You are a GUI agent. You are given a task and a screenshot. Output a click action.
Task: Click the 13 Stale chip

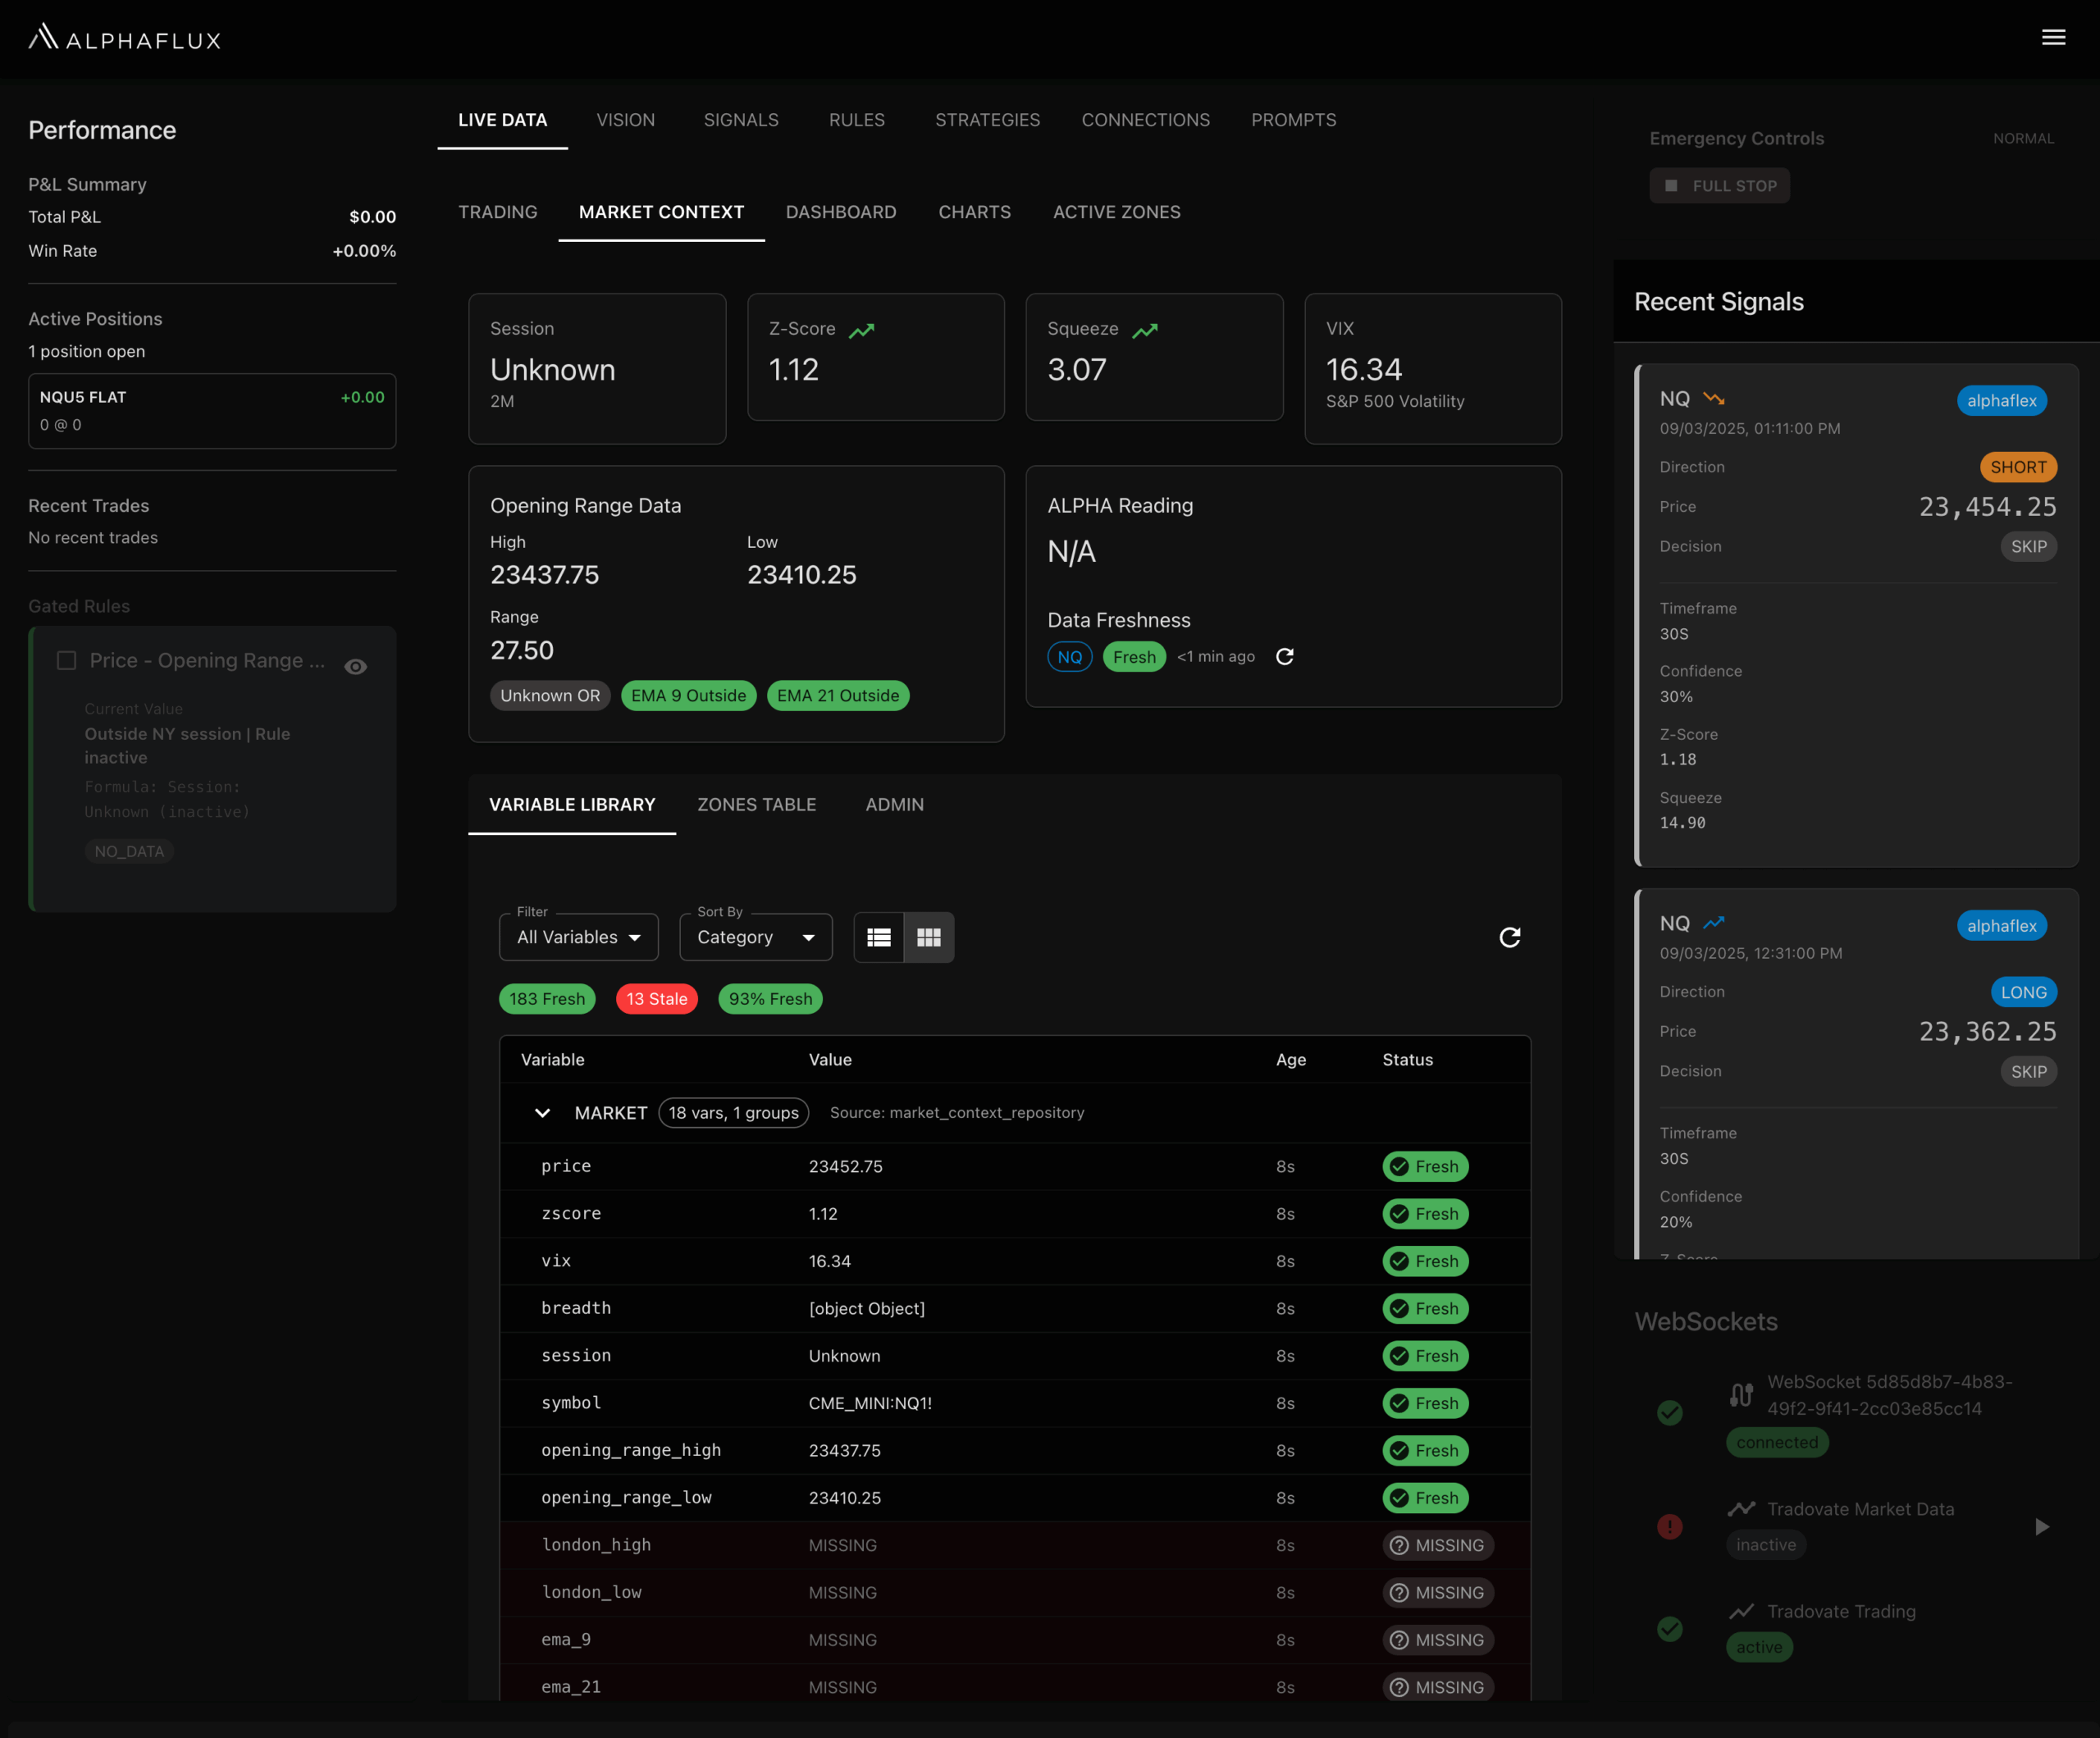pos(656,998)
